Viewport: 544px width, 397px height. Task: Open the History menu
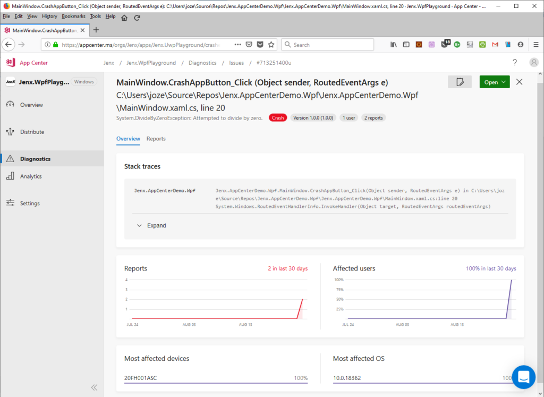pyautogui.click(x=49, y=16)
